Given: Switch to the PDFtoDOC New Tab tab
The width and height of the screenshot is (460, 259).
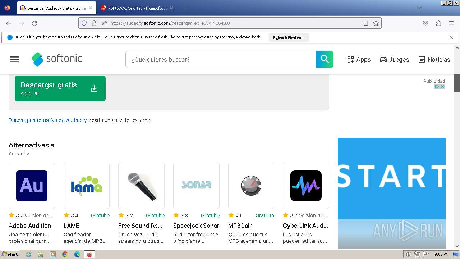Looking at the screenshot, I should coord(135,8).
